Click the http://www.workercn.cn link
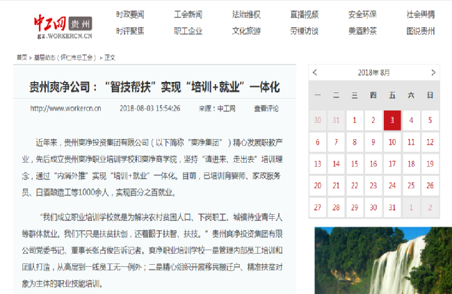452x294 pixels. coord(65,108)
